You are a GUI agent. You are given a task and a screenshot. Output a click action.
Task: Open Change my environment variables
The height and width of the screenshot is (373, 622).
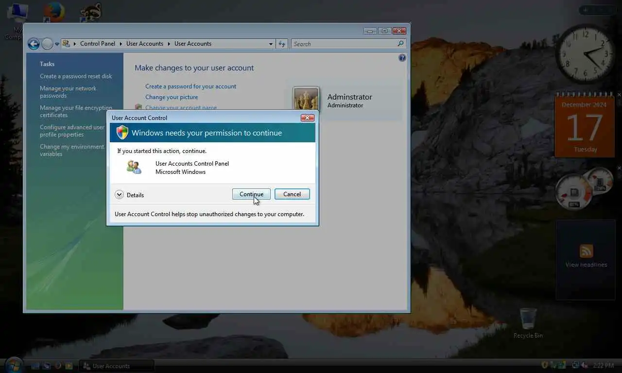pos(72,150)
